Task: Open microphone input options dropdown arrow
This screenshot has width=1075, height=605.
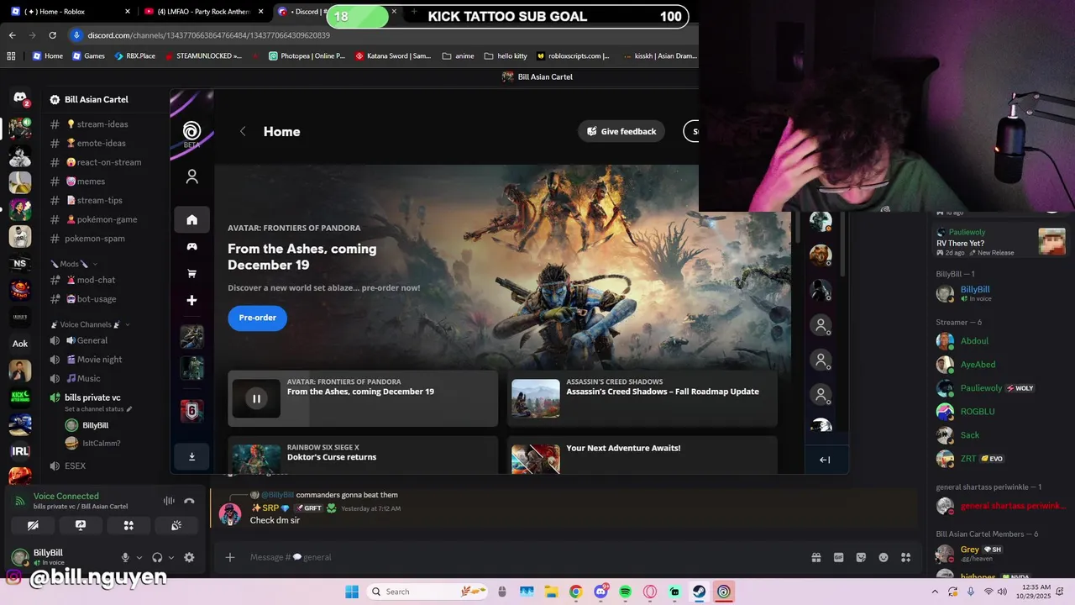Action: tap(139, 557)
